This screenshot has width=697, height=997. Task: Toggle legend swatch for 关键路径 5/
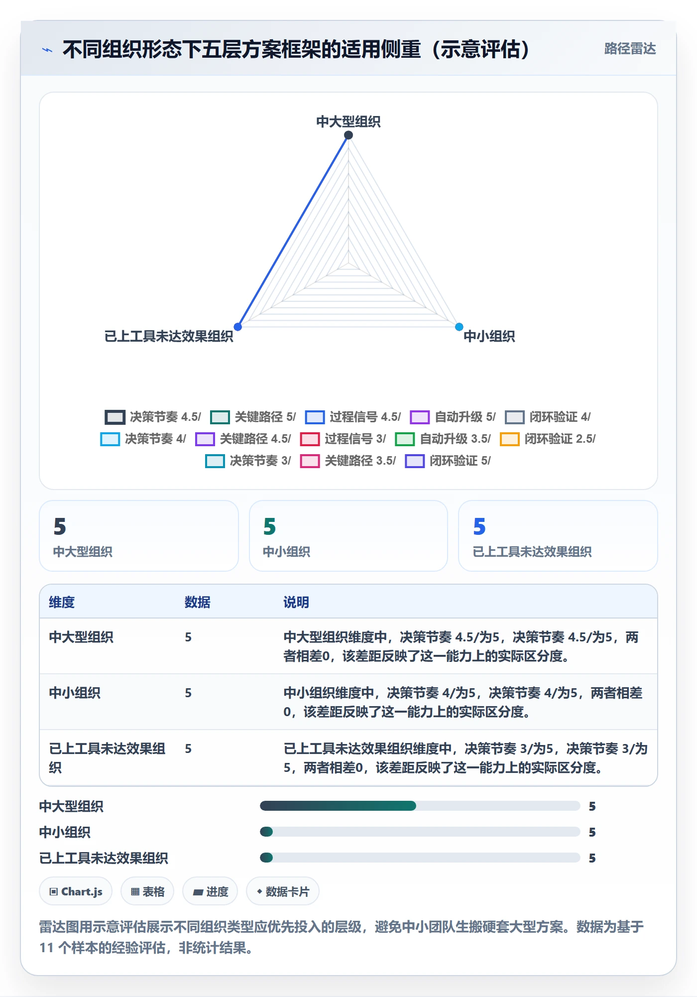pos(220,417)
